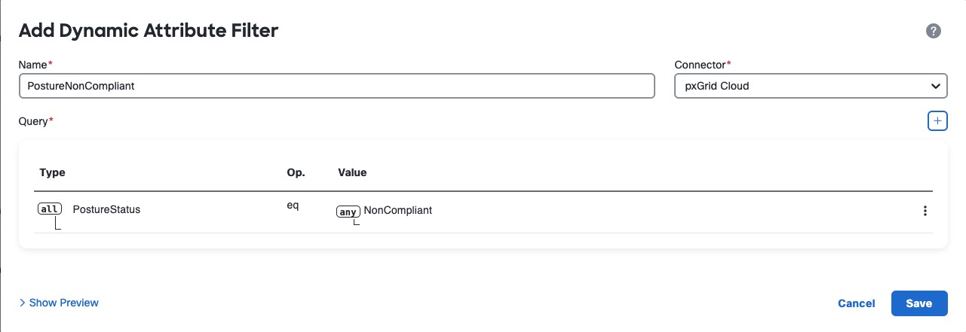
Task: Open the Connector dropdown showing pxGrid Cloud
Action: [811, 86]
